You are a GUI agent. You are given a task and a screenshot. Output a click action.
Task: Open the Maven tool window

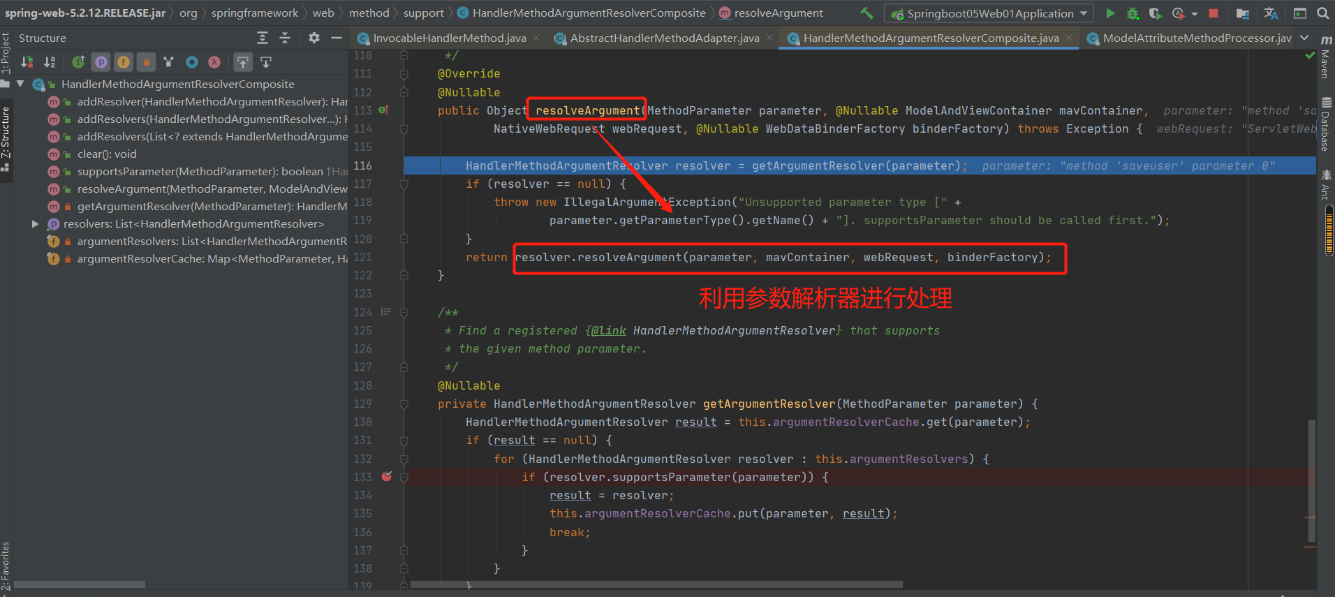(1325, 56)
